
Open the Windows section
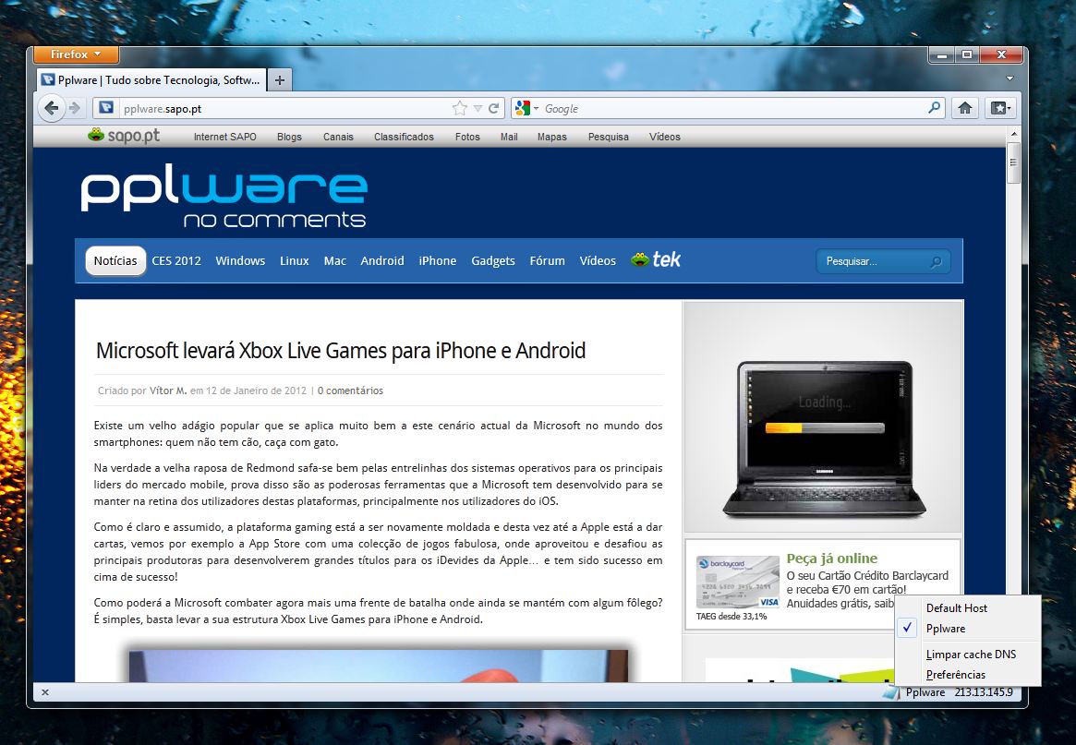[x=240, y=260]
